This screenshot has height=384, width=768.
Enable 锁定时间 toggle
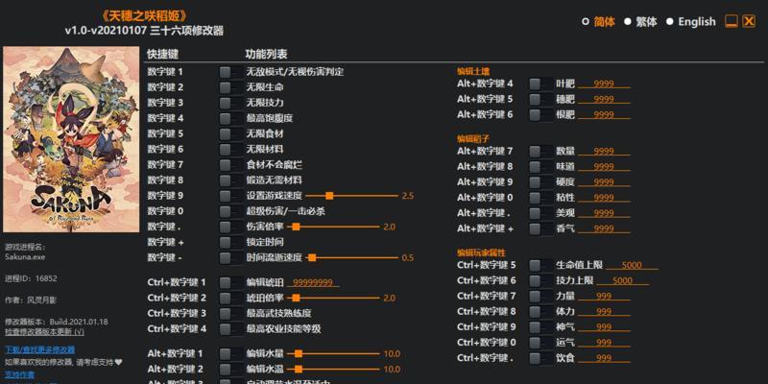click(x=230, y=242)
